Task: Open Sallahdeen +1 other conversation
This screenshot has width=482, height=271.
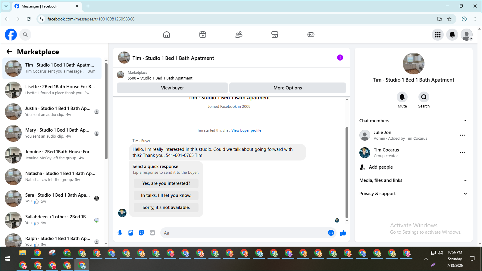Action: point(52,220)
